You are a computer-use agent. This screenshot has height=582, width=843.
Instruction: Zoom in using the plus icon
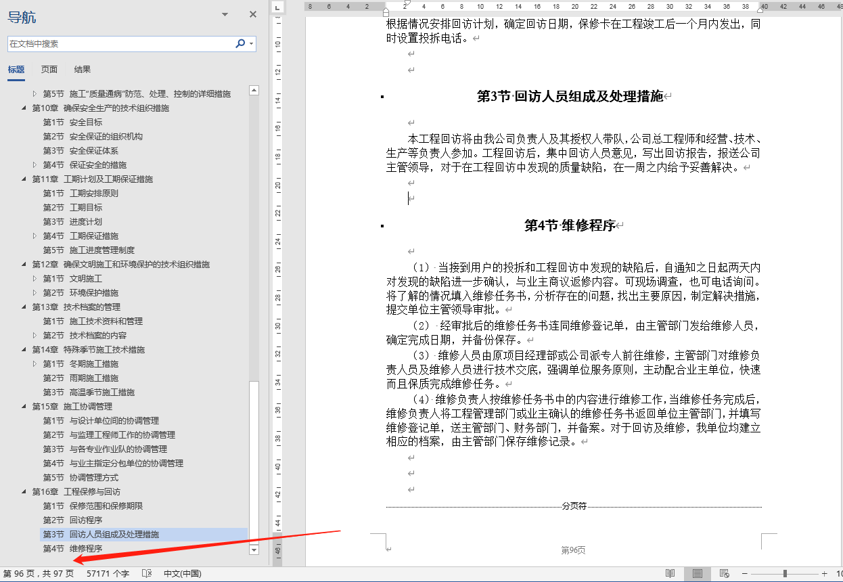click(825, 572)
